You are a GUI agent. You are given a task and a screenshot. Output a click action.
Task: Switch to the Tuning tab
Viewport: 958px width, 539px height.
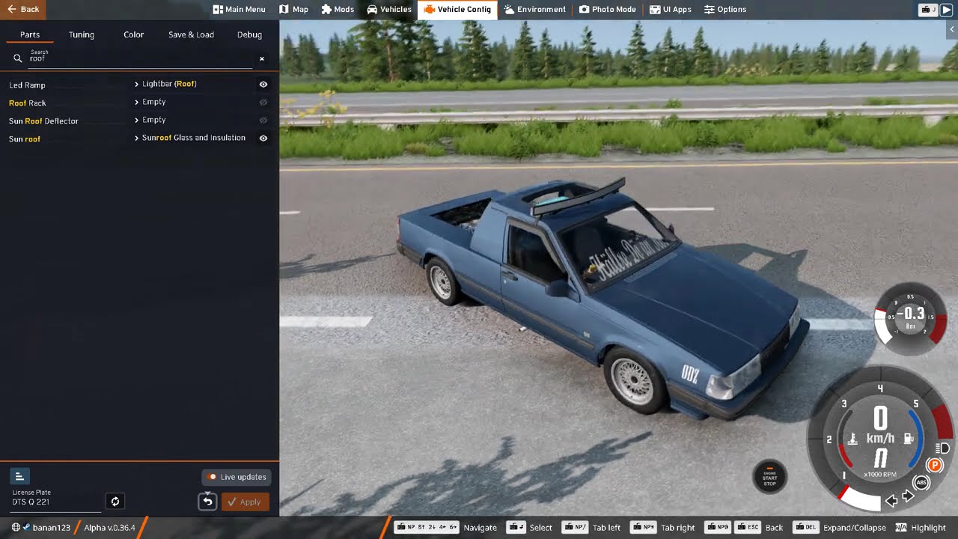(x=82, y=34)
